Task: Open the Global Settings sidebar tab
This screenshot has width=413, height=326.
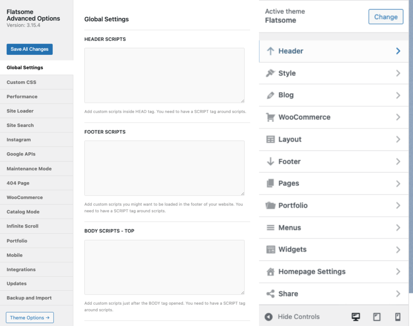Action: (37, 68)
